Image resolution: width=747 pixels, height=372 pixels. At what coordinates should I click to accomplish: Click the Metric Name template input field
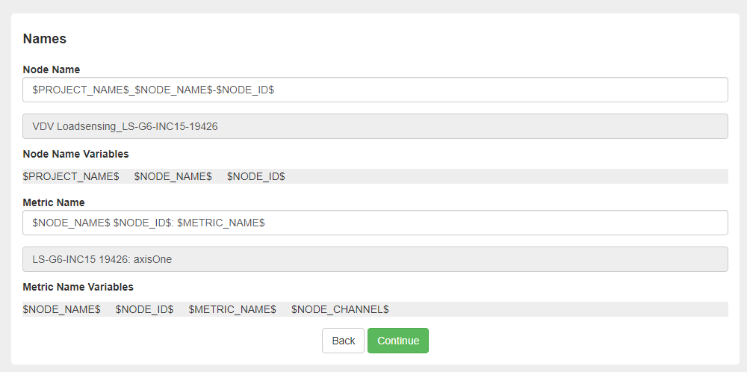375,223
